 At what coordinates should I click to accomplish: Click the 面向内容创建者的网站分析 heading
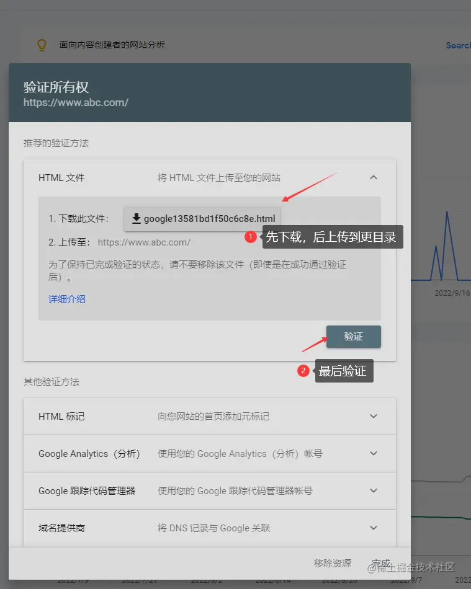(112, 45)
